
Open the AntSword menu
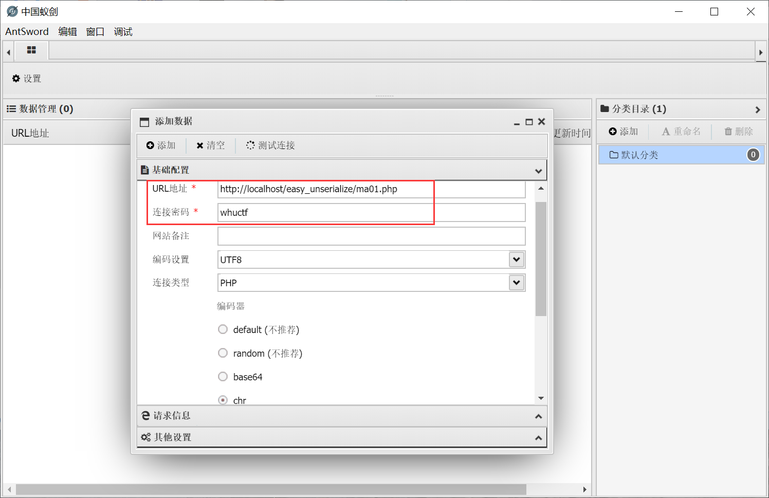tap(27, 31)
